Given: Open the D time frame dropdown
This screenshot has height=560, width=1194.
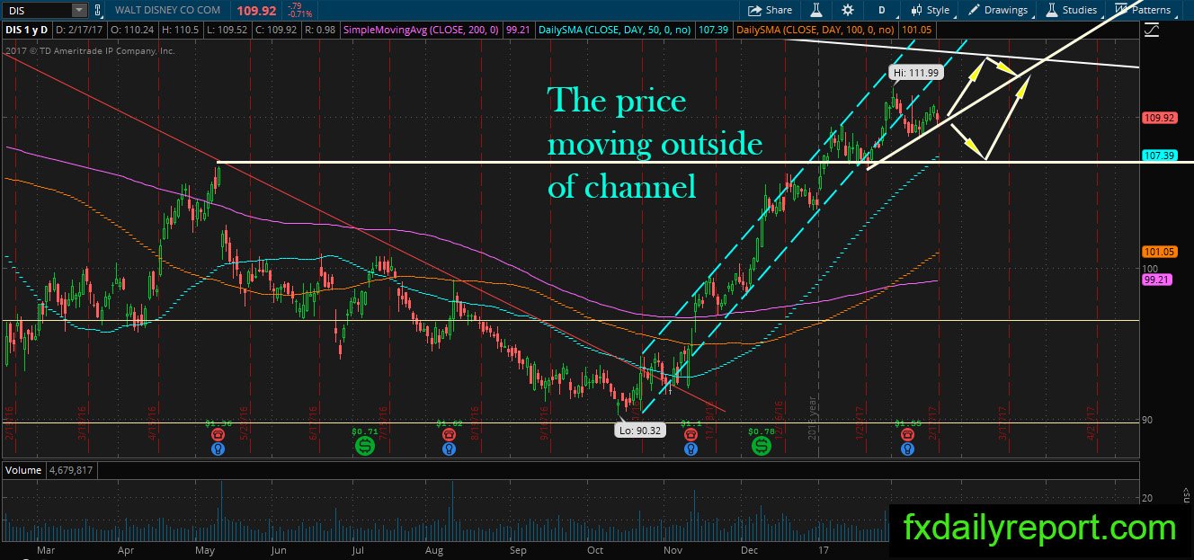Looking at the screenshot, I should pyautogui.click(x=882, y=10).
